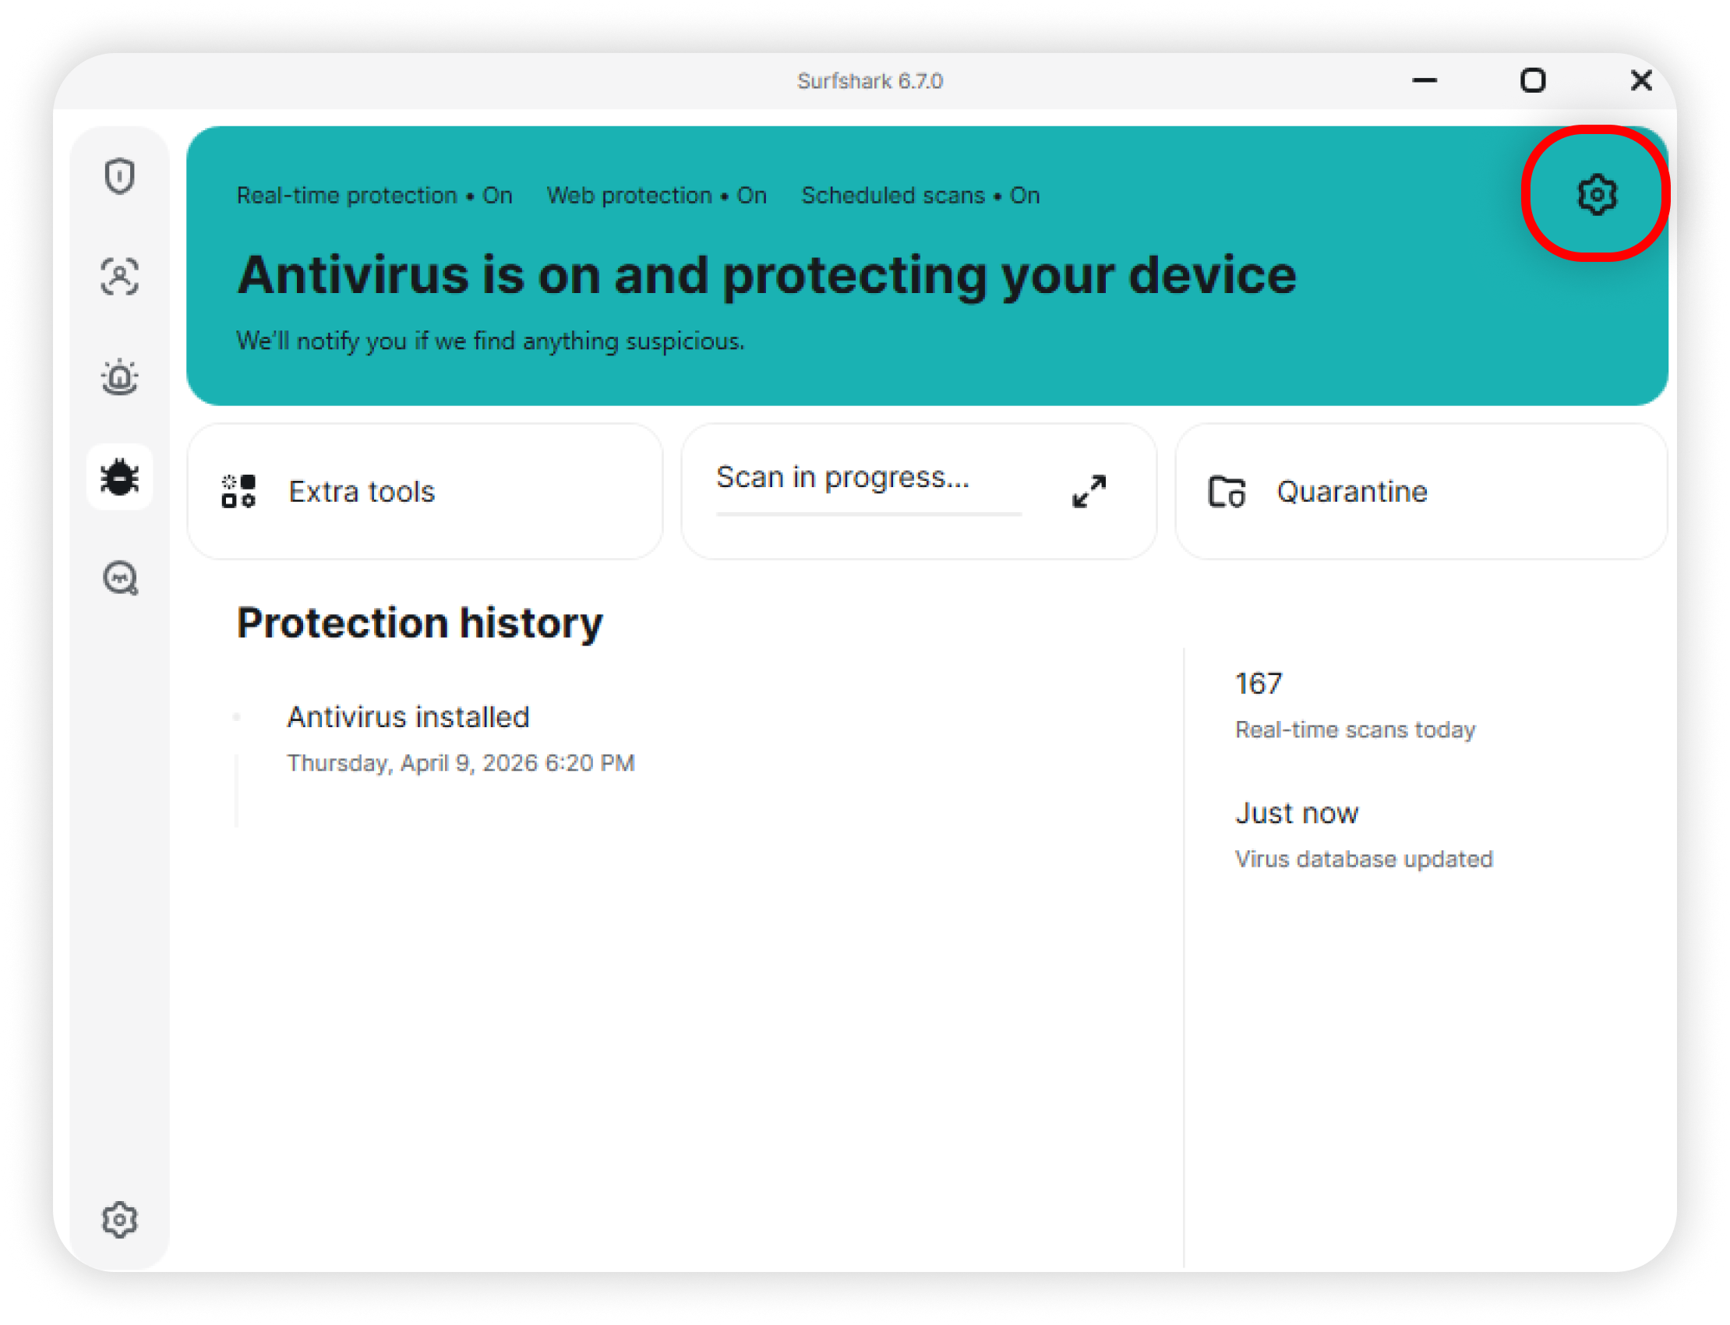This screenshot has height=1325, width=1730.
Task: Open the Quarantine card
Action: (x=1420, y=491)
